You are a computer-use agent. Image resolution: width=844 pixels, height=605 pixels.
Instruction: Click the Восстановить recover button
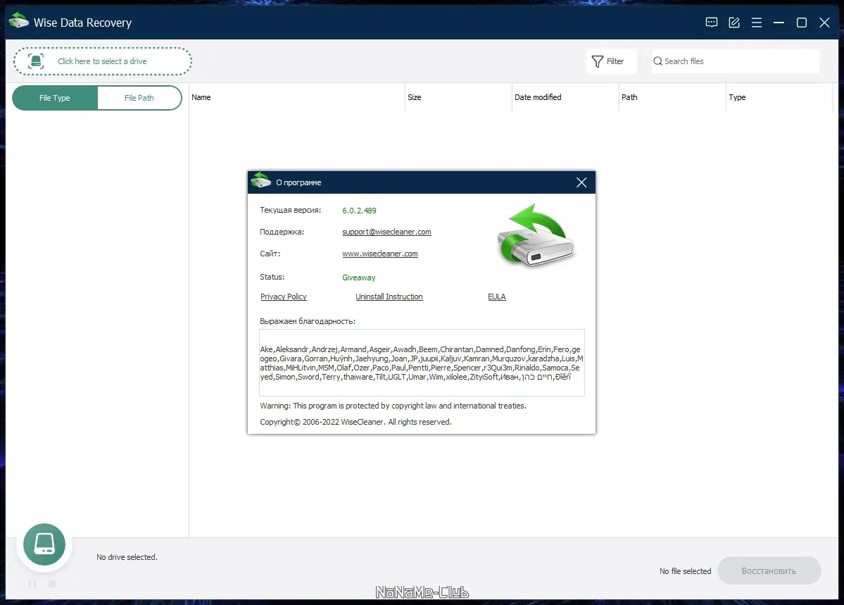point(769,570)
